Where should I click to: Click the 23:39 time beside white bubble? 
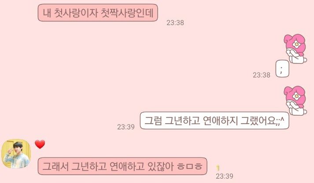[x=126, y=127]
